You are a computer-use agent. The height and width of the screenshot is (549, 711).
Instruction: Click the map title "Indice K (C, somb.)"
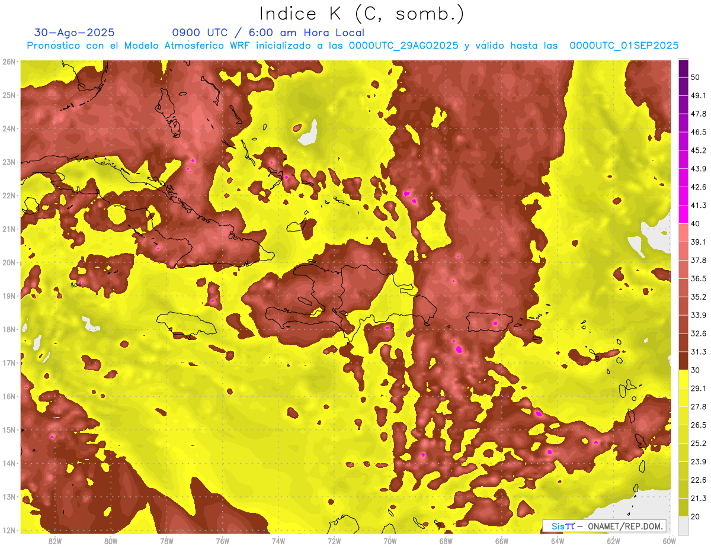[361, 14]
